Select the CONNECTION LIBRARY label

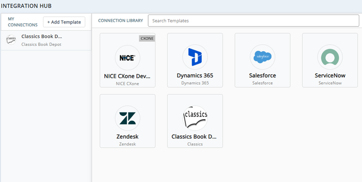click(x=121, y=20)
